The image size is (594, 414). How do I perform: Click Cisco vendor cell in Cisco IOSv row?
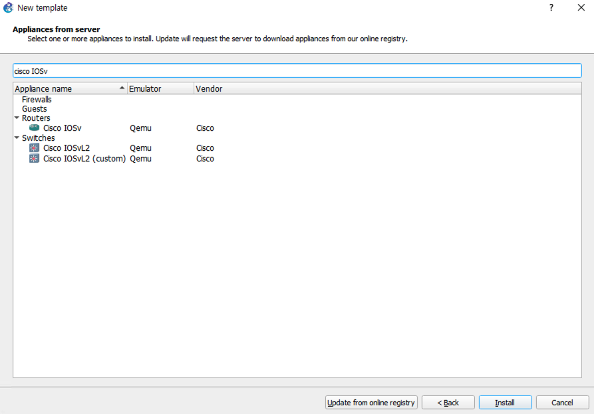205,128
